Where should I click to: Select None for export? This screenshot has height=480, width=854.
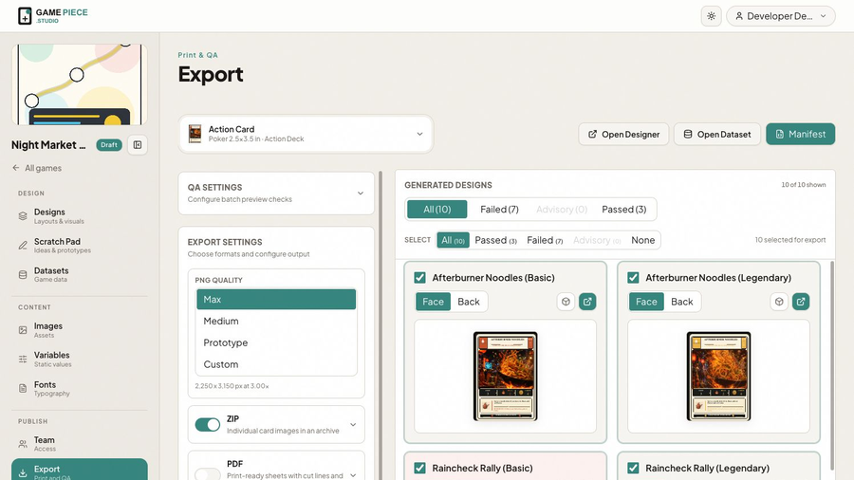pyautogui.click(x=642, y=240)
